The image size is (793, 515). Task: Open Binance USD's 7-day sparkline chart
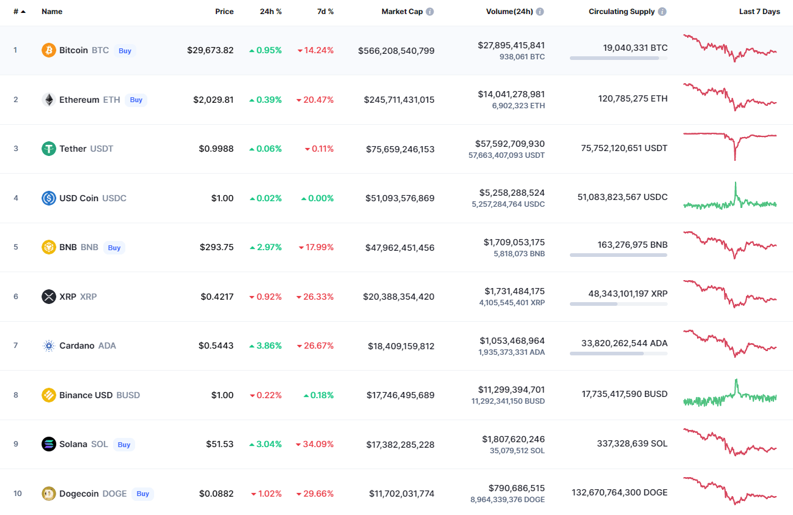[x=729, y=395]
